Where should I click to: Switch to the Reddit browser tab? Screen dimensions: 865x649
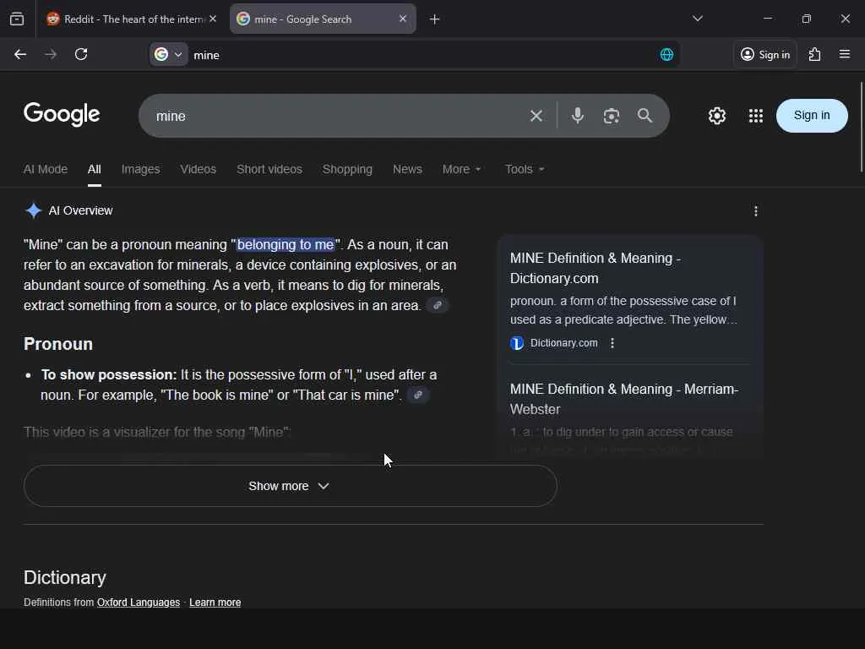click(x=125, y=19)
